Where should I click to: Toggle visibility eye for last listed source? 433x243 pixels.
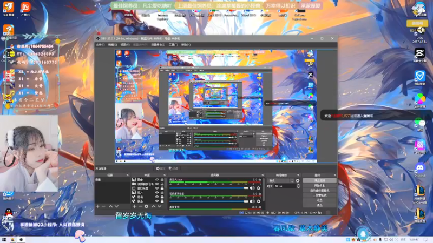[156, 201]
